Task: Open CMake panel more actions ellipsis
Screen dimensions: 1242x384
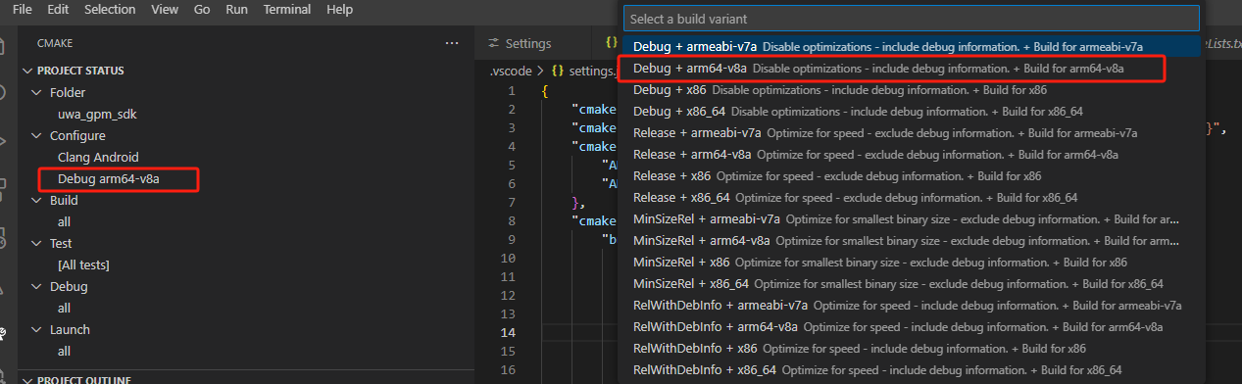Action: 452,43
